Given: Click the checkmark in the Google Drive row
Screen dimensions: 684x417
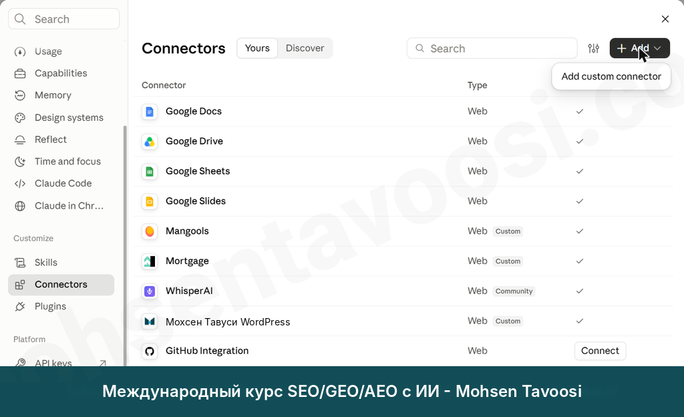Looking at the screenshot, I should point(580,141).
